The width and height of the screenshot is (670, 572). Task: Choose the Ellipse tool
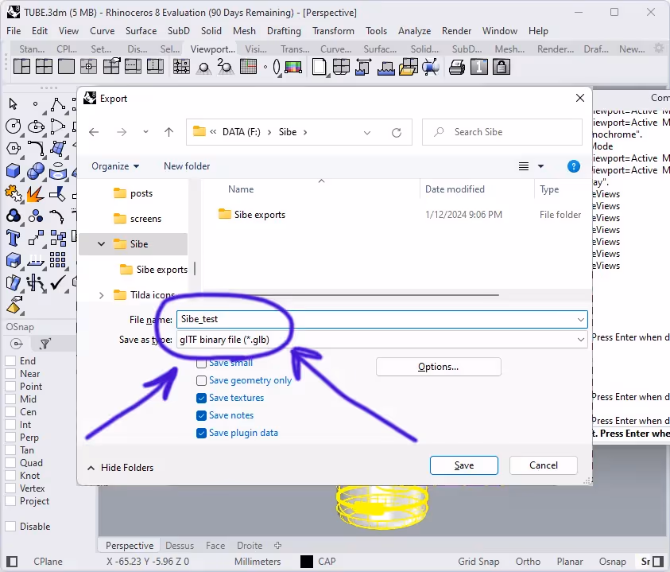tap(36, 126)
